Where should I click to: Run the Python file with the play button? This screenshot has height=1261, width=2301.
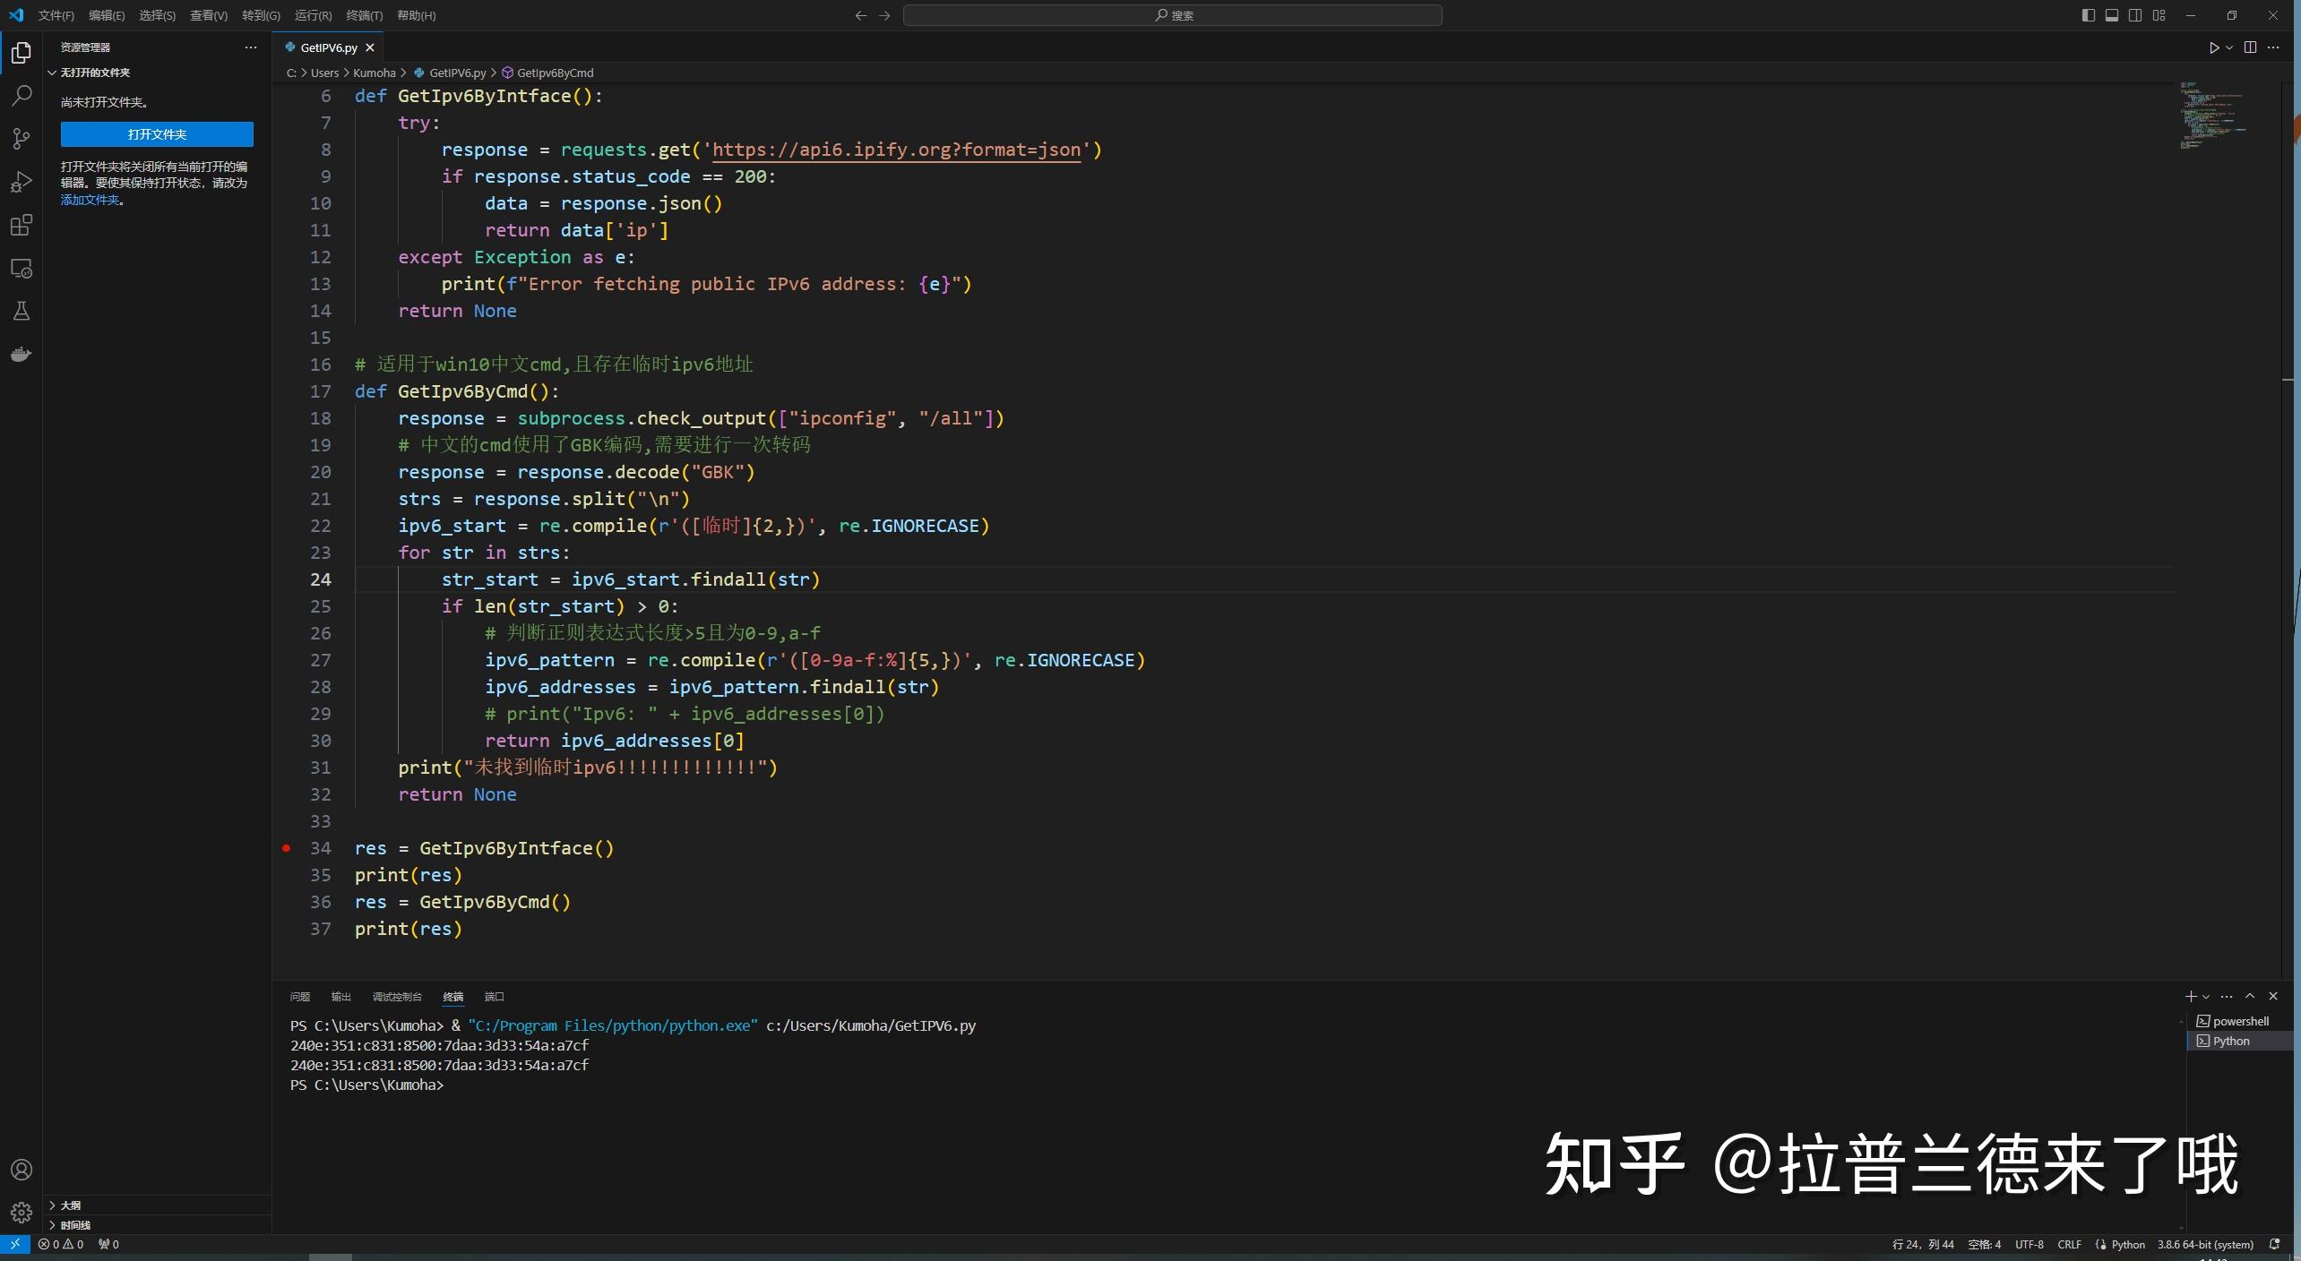pos(2213,47)
